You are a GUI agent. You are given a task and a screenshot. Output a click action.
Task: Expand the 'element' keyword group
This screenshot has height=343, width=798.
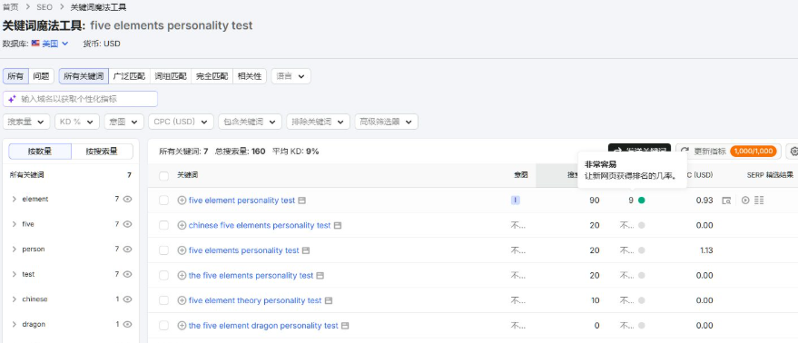tap(15, 199)
